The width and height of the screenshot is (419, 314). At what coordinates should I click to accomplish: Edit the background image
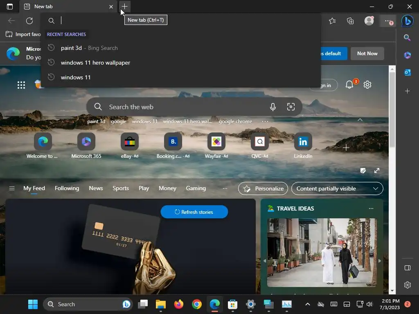tap(363, 170)
